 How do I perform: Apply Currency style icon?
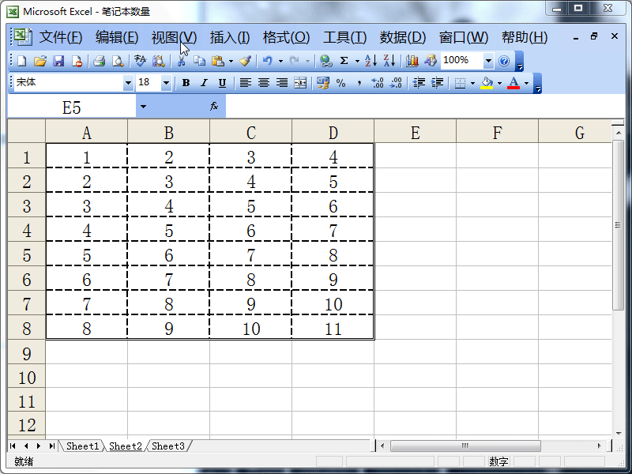[x=323, y=83]
